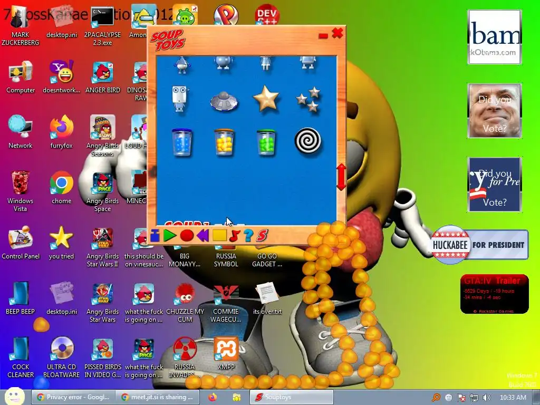Click the purple rewind arrows in Soup Toys
This screenshot has height=405, width=540.
point(203,236)
